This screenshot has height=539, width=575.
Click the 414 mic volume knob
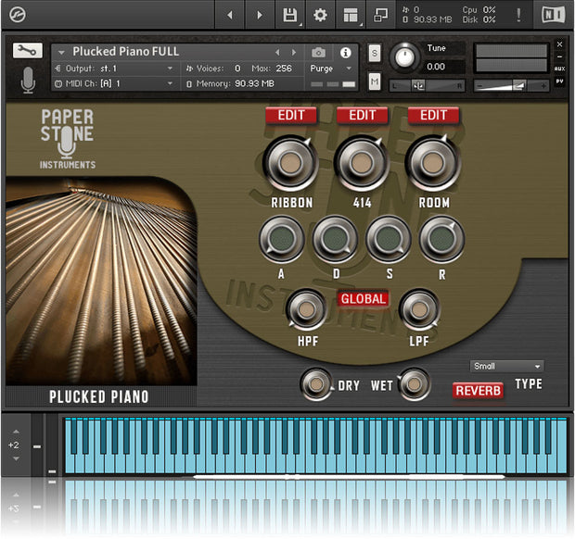click(362, 163)
